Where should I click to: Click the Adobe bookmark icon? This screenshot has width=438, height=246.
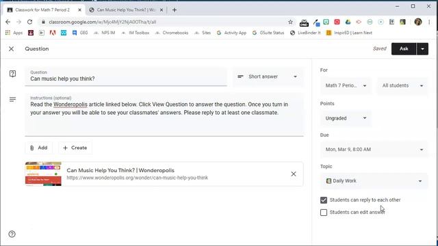tap(52, 33)
